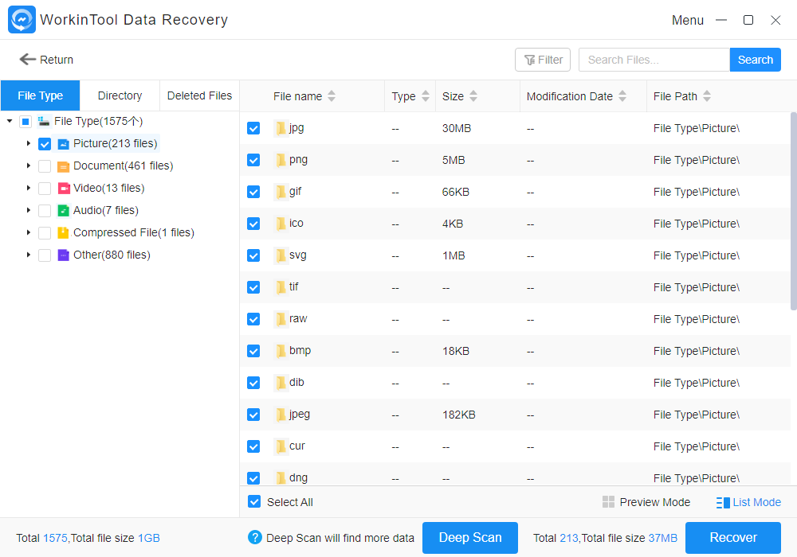Click the raw folder icon
Viewport: 797px width, 557px height.
[x=281, y=319]
